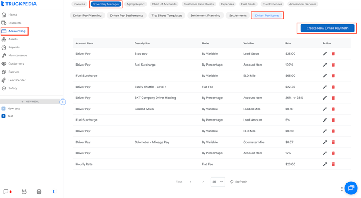
Task: Delete the $65.00 ELD Mile item
Action: click(x=333, y=76)
